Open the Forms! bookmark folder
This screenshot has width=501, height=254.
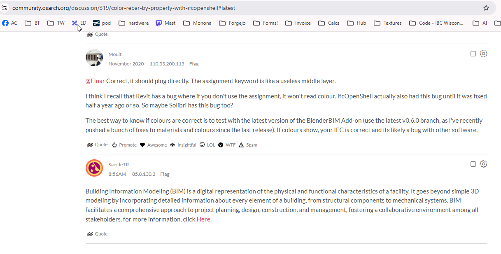pos(266,23)
